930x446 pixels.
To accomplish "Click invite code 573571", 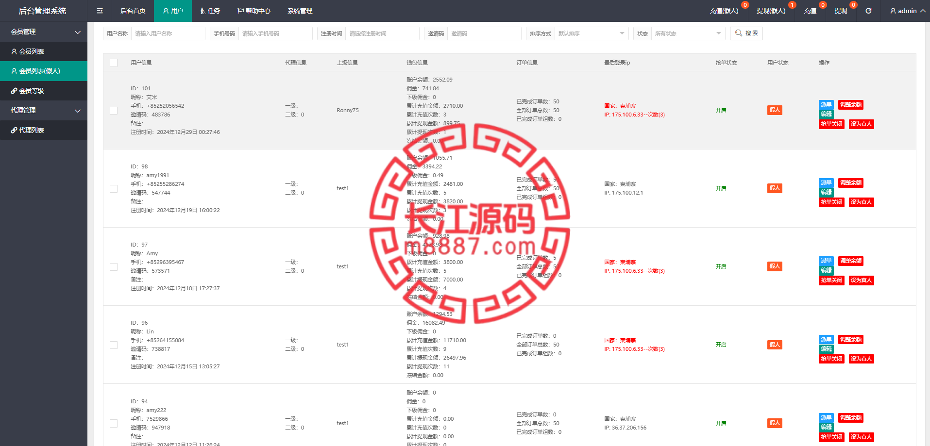I will (x=161, y=271).
